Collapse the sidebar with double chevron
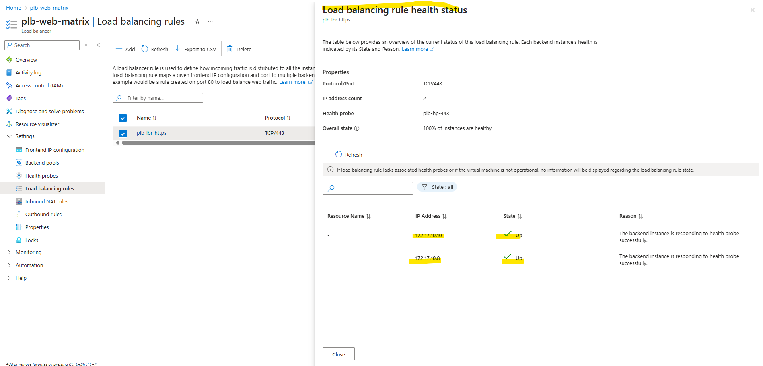This screenshot has height=366, width=763. [x=98, y=45]
